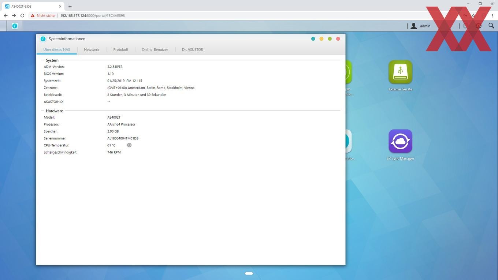Click the desktop page indicator pill

point(249,273)
